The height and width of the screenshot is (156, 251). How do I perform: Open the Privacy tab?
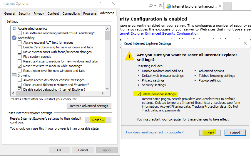(39, 13)
